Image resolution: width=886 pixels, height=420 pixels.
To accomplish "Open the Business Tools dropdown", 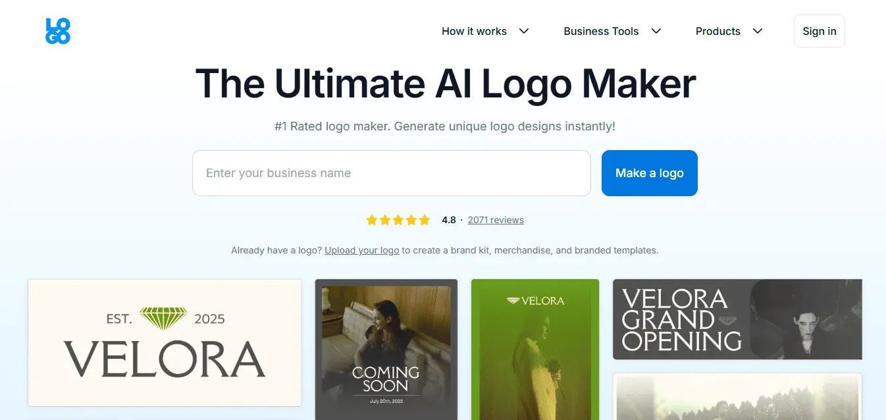I will pos(601,31).
